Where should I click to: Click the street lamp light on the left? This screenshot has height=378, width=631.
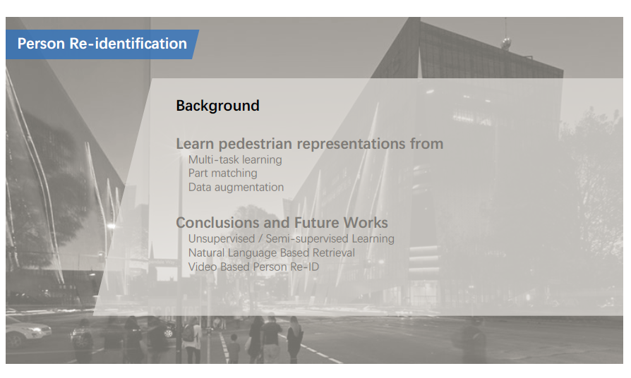click(112, 226)
